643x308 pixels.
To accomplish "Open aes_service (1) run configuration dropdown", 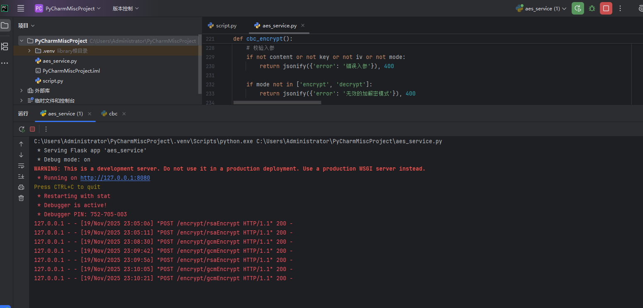I will 541,8.
